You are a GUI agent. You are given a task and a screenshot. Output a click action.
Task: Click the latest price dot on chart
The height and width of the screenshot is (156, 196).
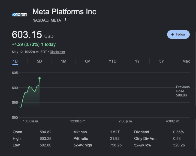(x=40, y=78)
